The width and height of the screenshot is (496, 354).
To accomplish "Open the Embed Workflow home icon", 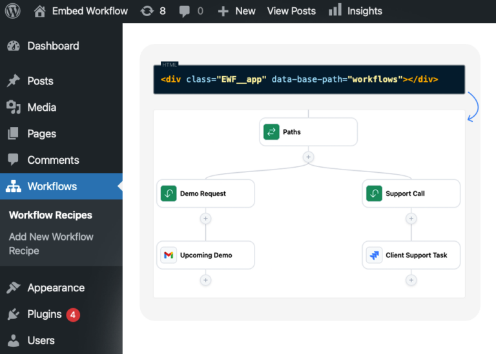I will (x=39, y=11).
